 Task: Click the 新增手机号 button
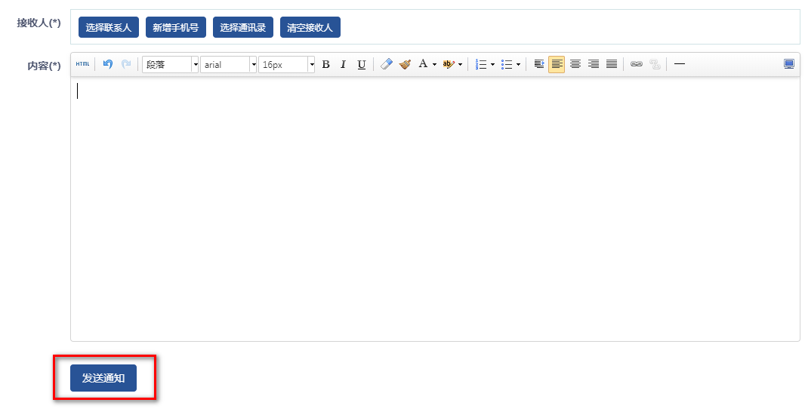pos(176,27)
